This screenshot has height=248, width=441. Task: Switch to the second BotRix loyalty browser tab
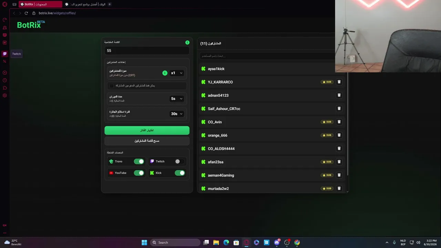coord(85,4)
